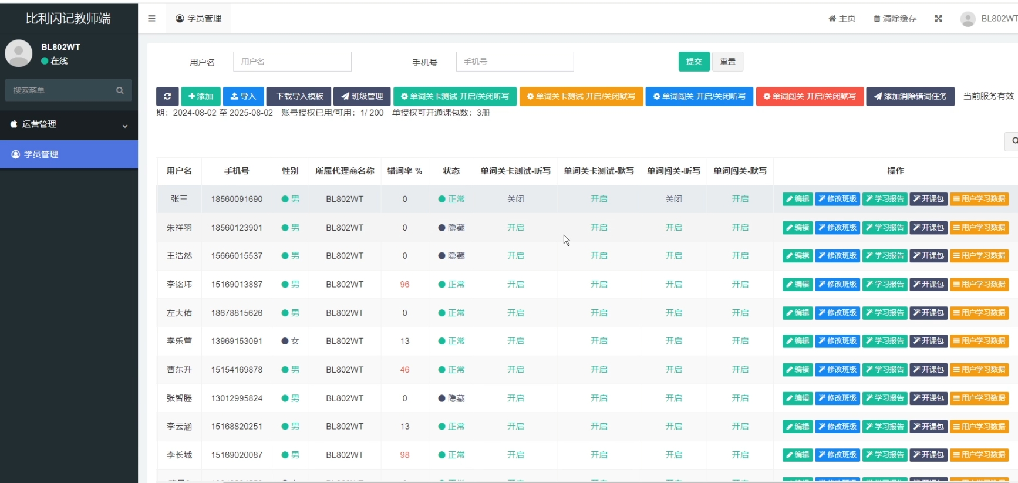Click the 添加 add button

tap(201, 96)
